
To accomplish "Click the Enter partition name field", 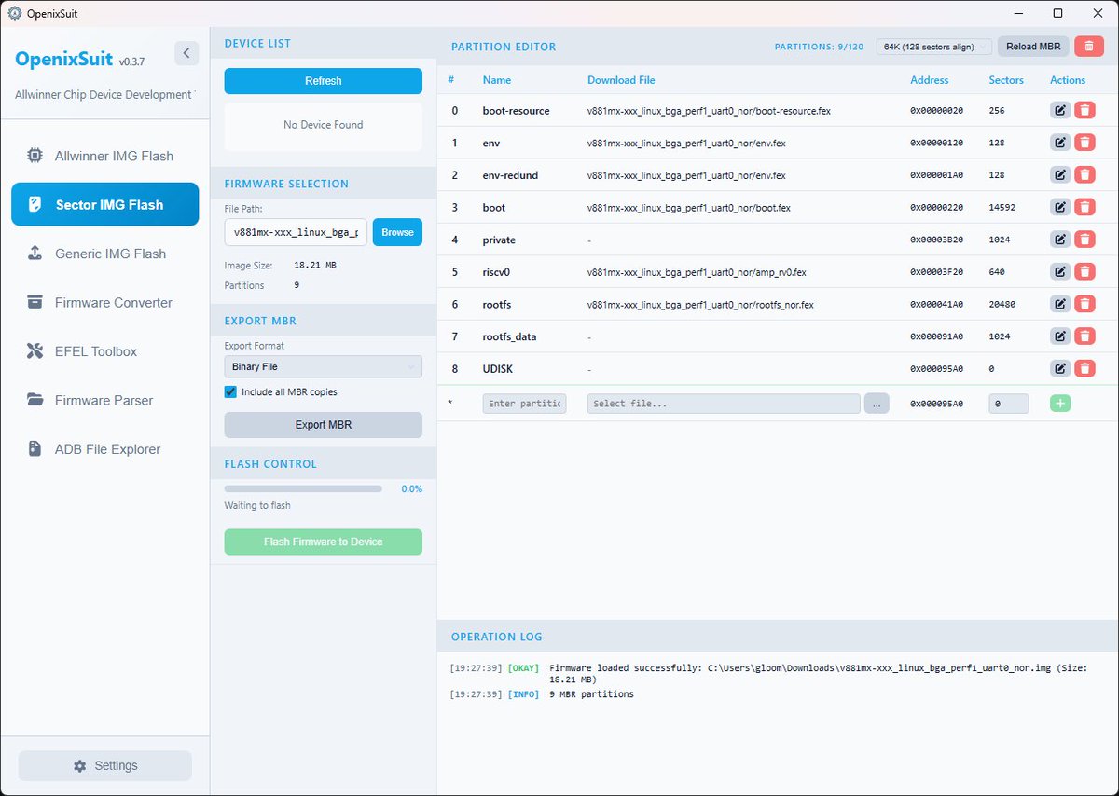I will coord(524,404).
